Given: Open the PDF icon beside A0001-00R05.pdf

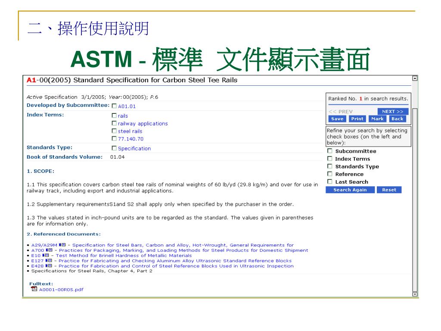Looking at the screenshot, I should [x=34, y=289].
